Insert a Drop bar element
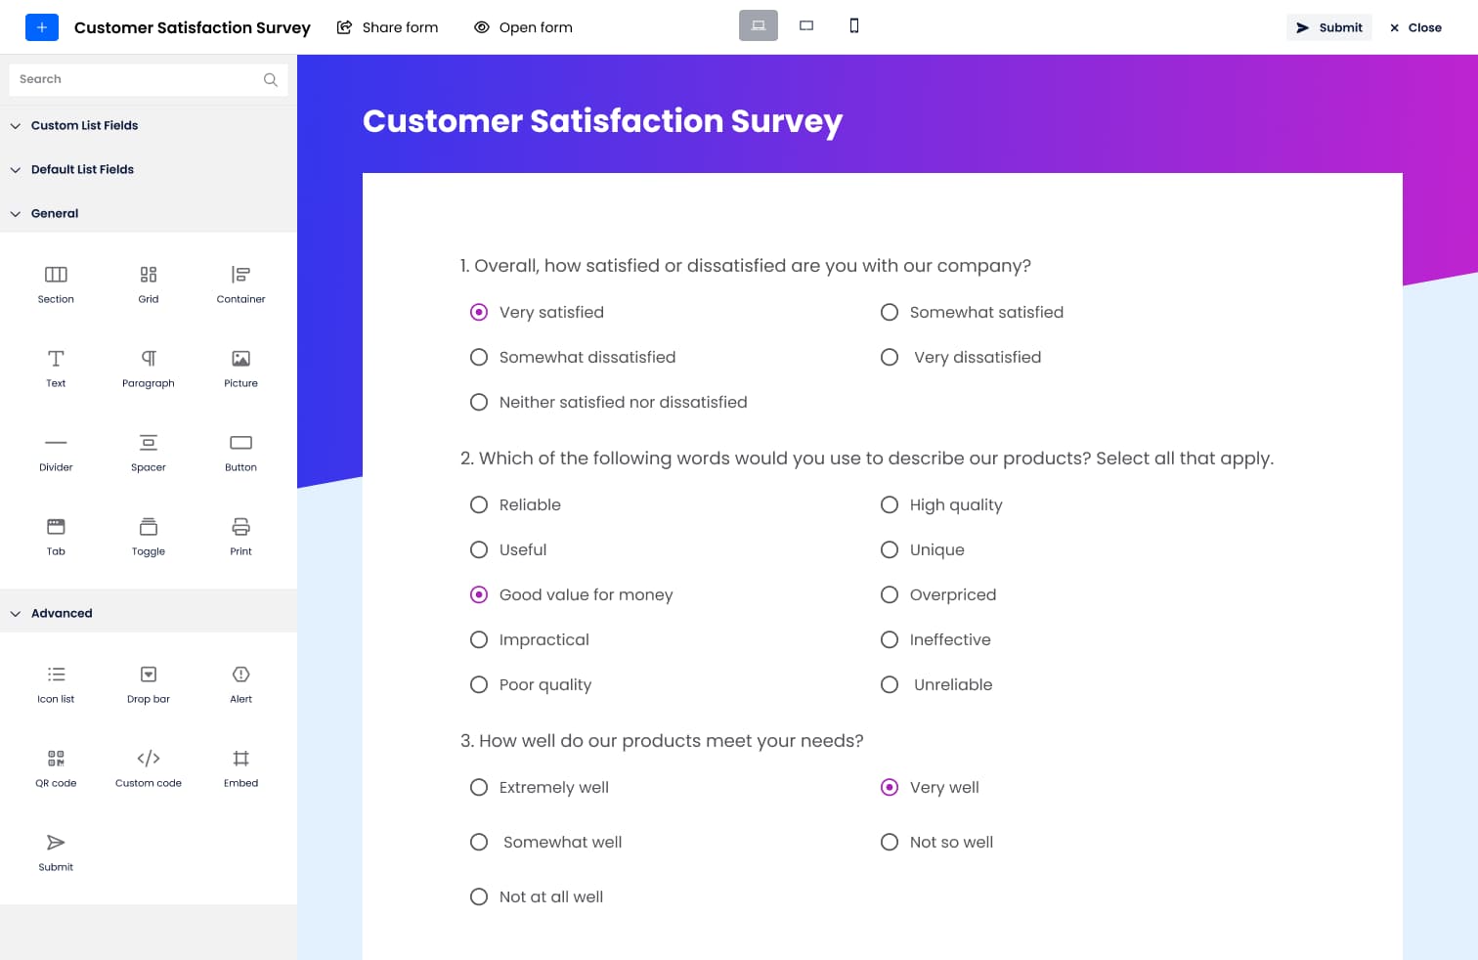 [149, 675]
